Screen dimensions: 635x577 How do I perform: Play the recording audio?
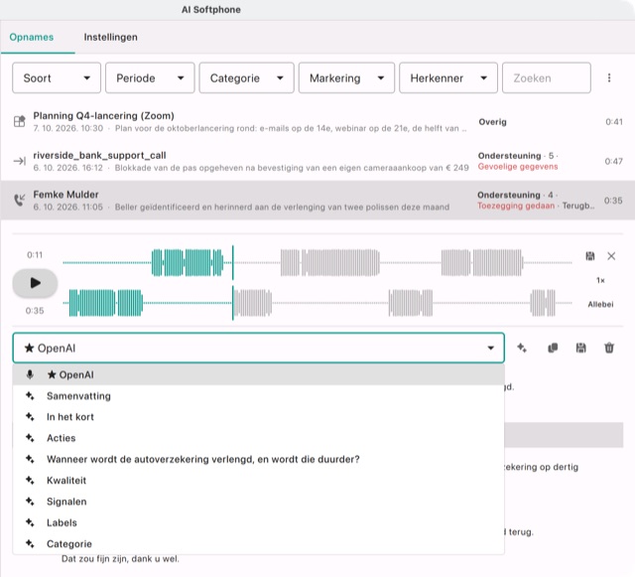36,283
